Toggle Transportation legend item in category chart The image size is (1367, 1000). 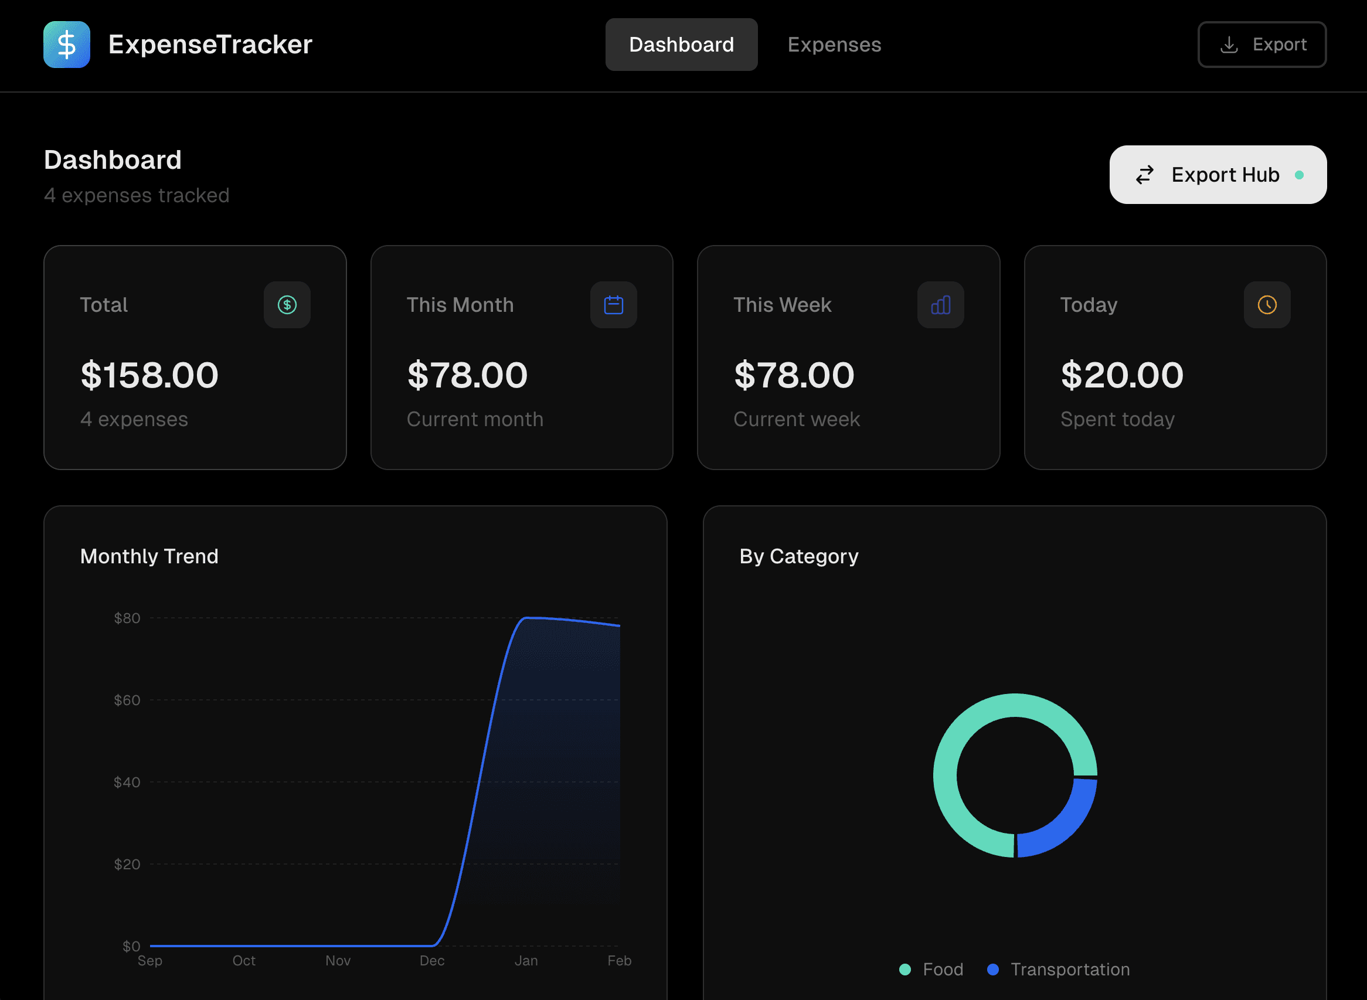point(1069,969)
